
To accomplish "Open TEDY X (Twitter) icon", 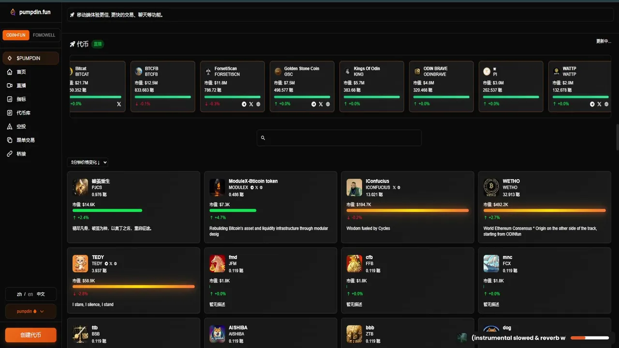I will [x=111, y=264].
